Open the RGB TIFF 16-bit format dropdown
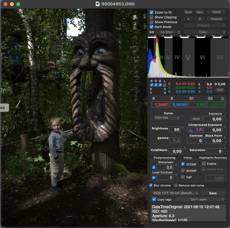 (175, 193)
